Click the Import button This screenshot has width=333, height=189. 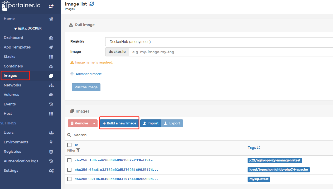pos(151,123)
